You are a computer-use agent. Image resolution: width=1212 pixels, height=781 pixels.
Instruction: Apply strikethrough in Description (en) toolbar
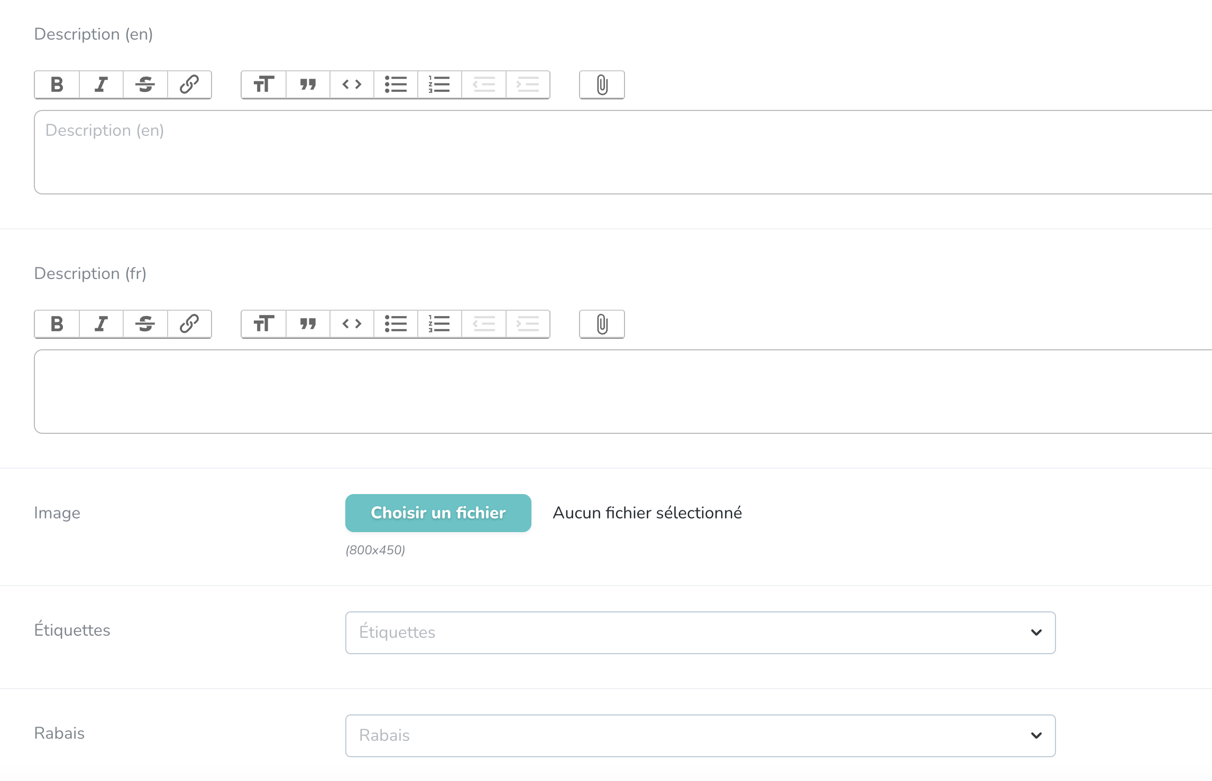pyautogui.click(x=145, y=85)
